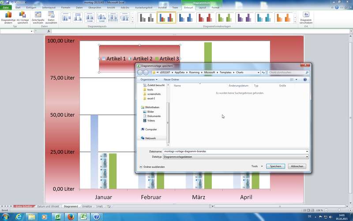Click the back navigation arrow in dialog
The width and height of the screenshot is (353, 221).
140,72
